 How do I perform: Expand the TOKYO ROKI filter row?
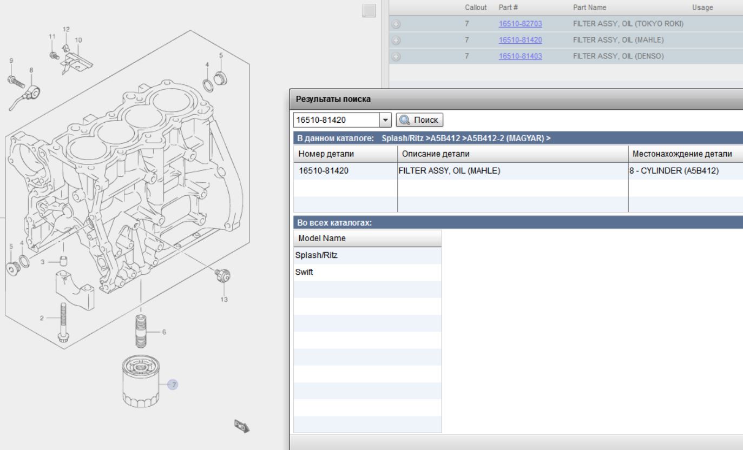[395, 24]
